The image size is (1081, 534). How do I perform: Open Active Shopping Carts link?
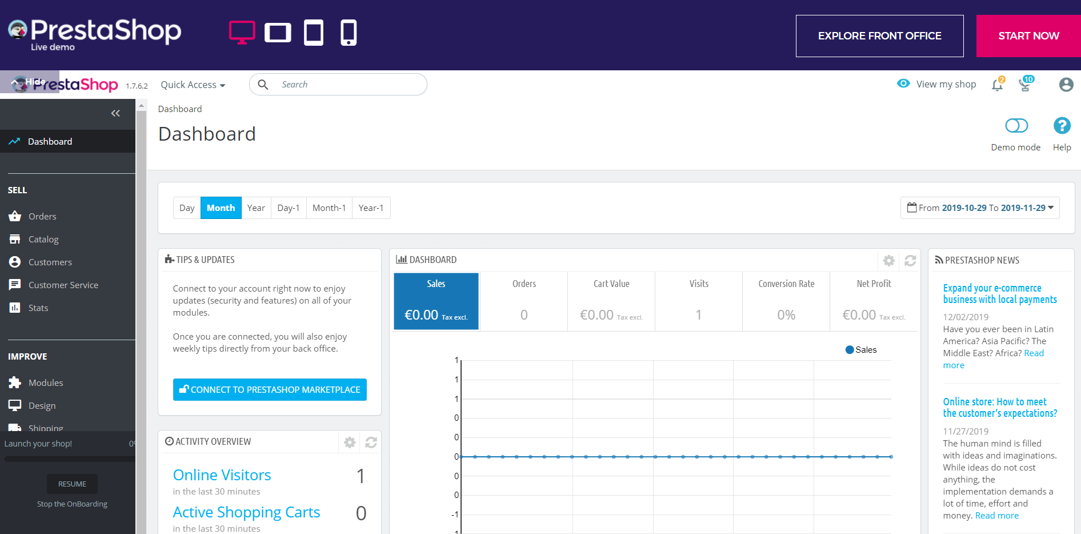click(246, 512)
